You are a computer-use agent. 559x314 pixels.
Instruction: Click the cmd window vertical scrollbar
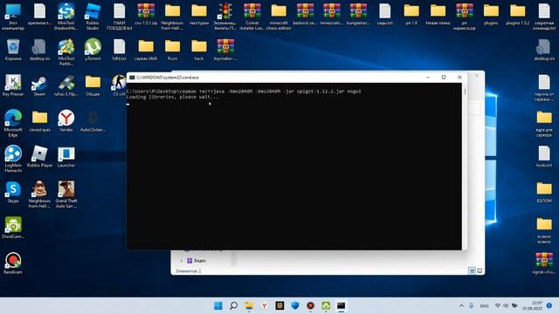click(x=465, y=167)
